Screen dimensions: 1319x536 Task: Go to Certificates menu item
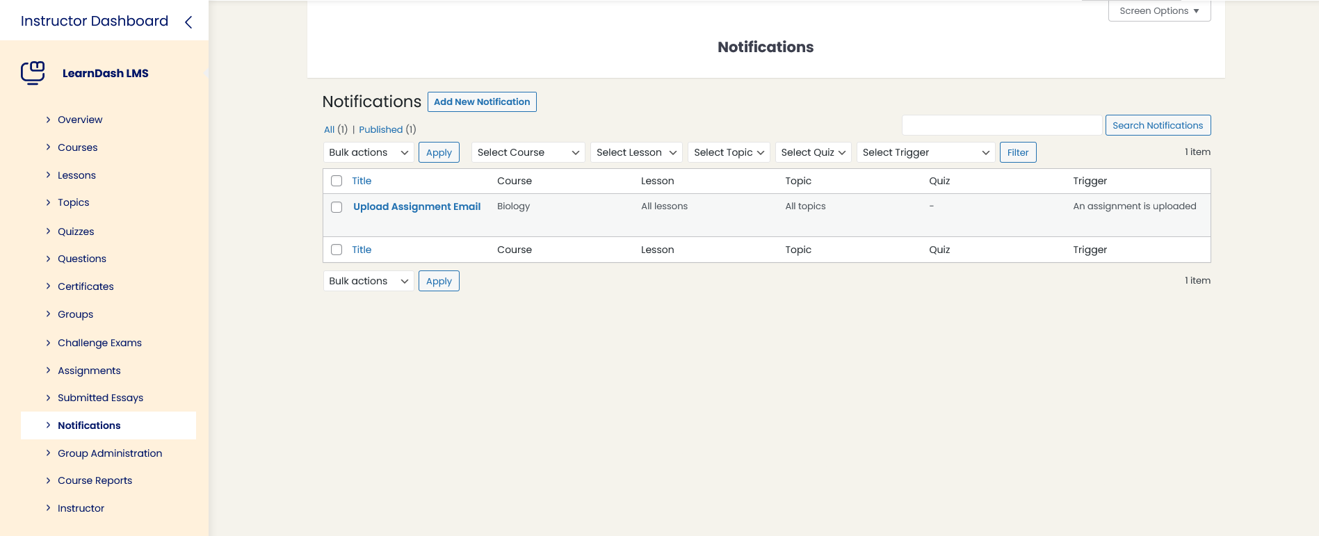coord(86,286)
